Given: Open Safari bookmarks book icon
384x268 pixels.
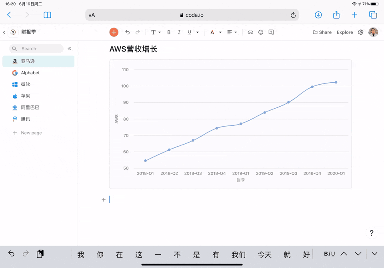Looking at the screenshot, I should [x=47, y=15].
